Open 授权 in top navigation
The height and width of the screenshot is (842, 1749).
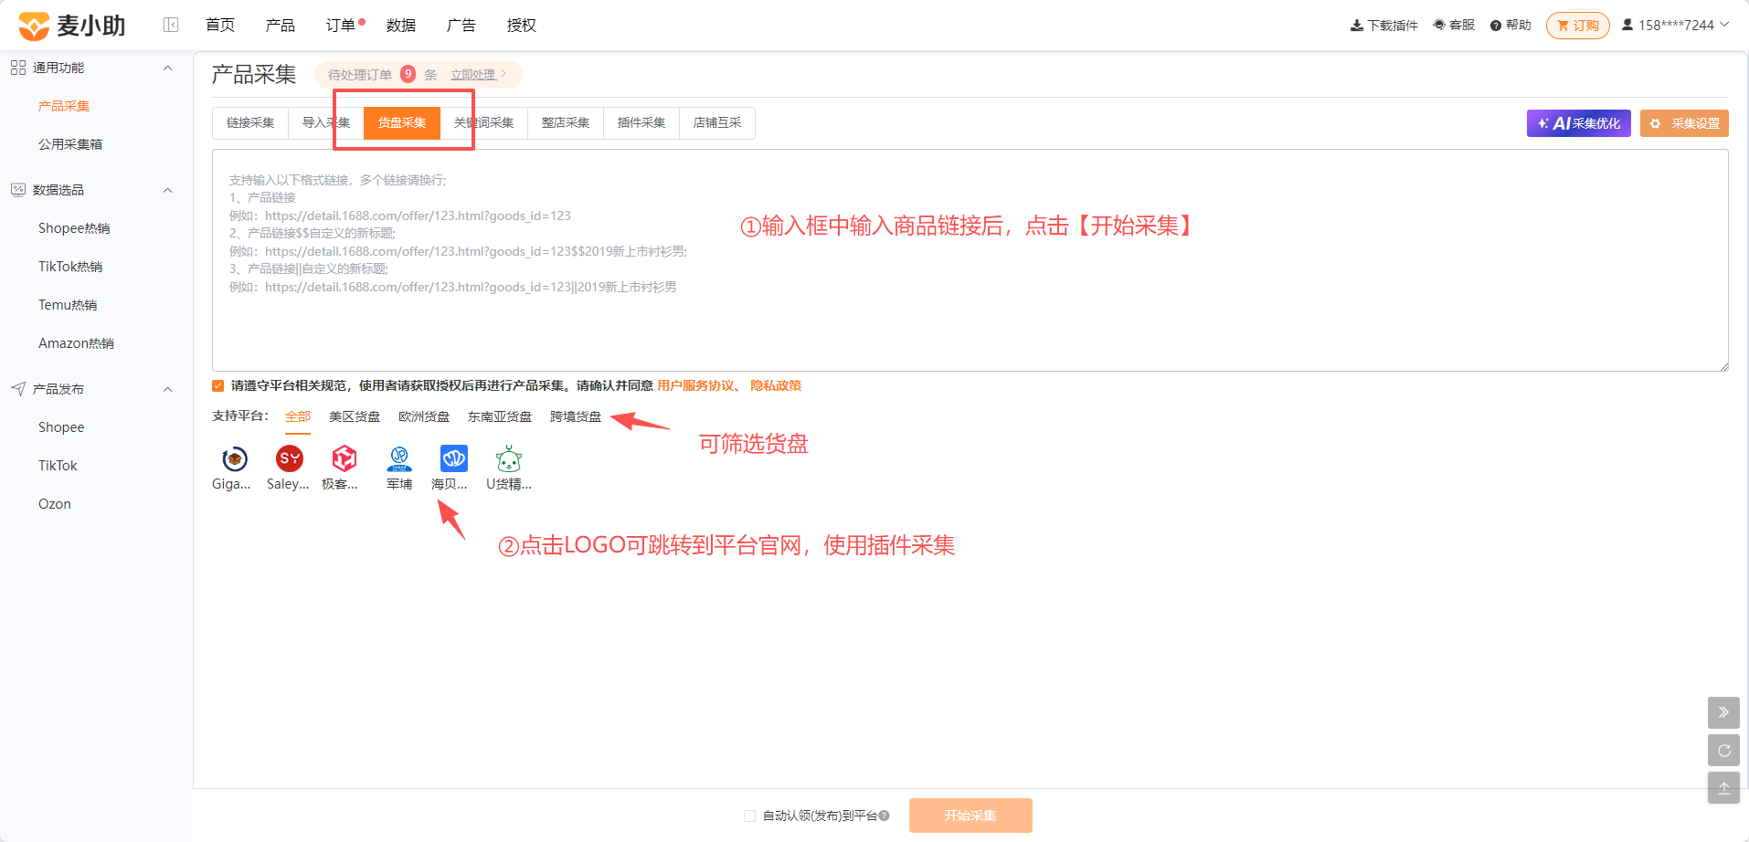pos(522,25)
